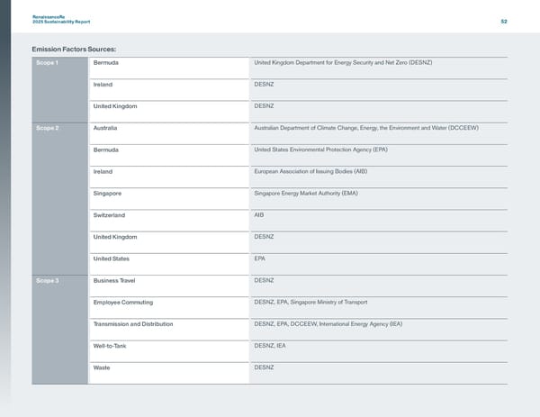Click the Australian Department of Climate Change (DCCEEW) source
Screen dimensions: 540x417
[366, 128]
